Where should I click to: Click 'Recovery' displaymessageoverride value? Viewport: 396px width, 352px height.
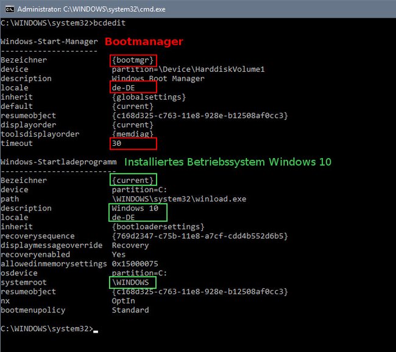pos(130,246)
